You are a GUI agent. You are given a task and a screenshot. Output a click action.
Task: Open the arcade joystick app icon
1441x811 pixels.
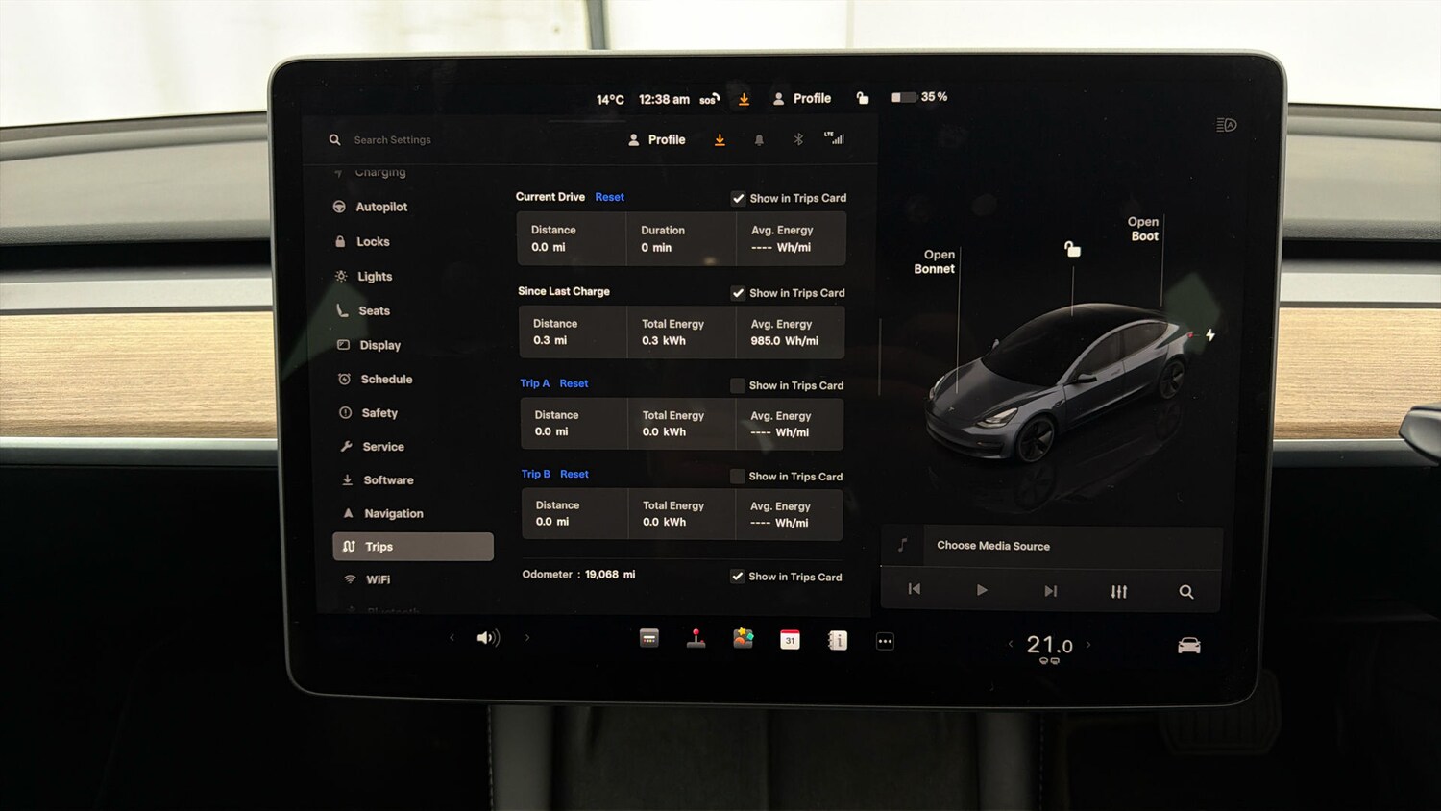click(696, 638)
